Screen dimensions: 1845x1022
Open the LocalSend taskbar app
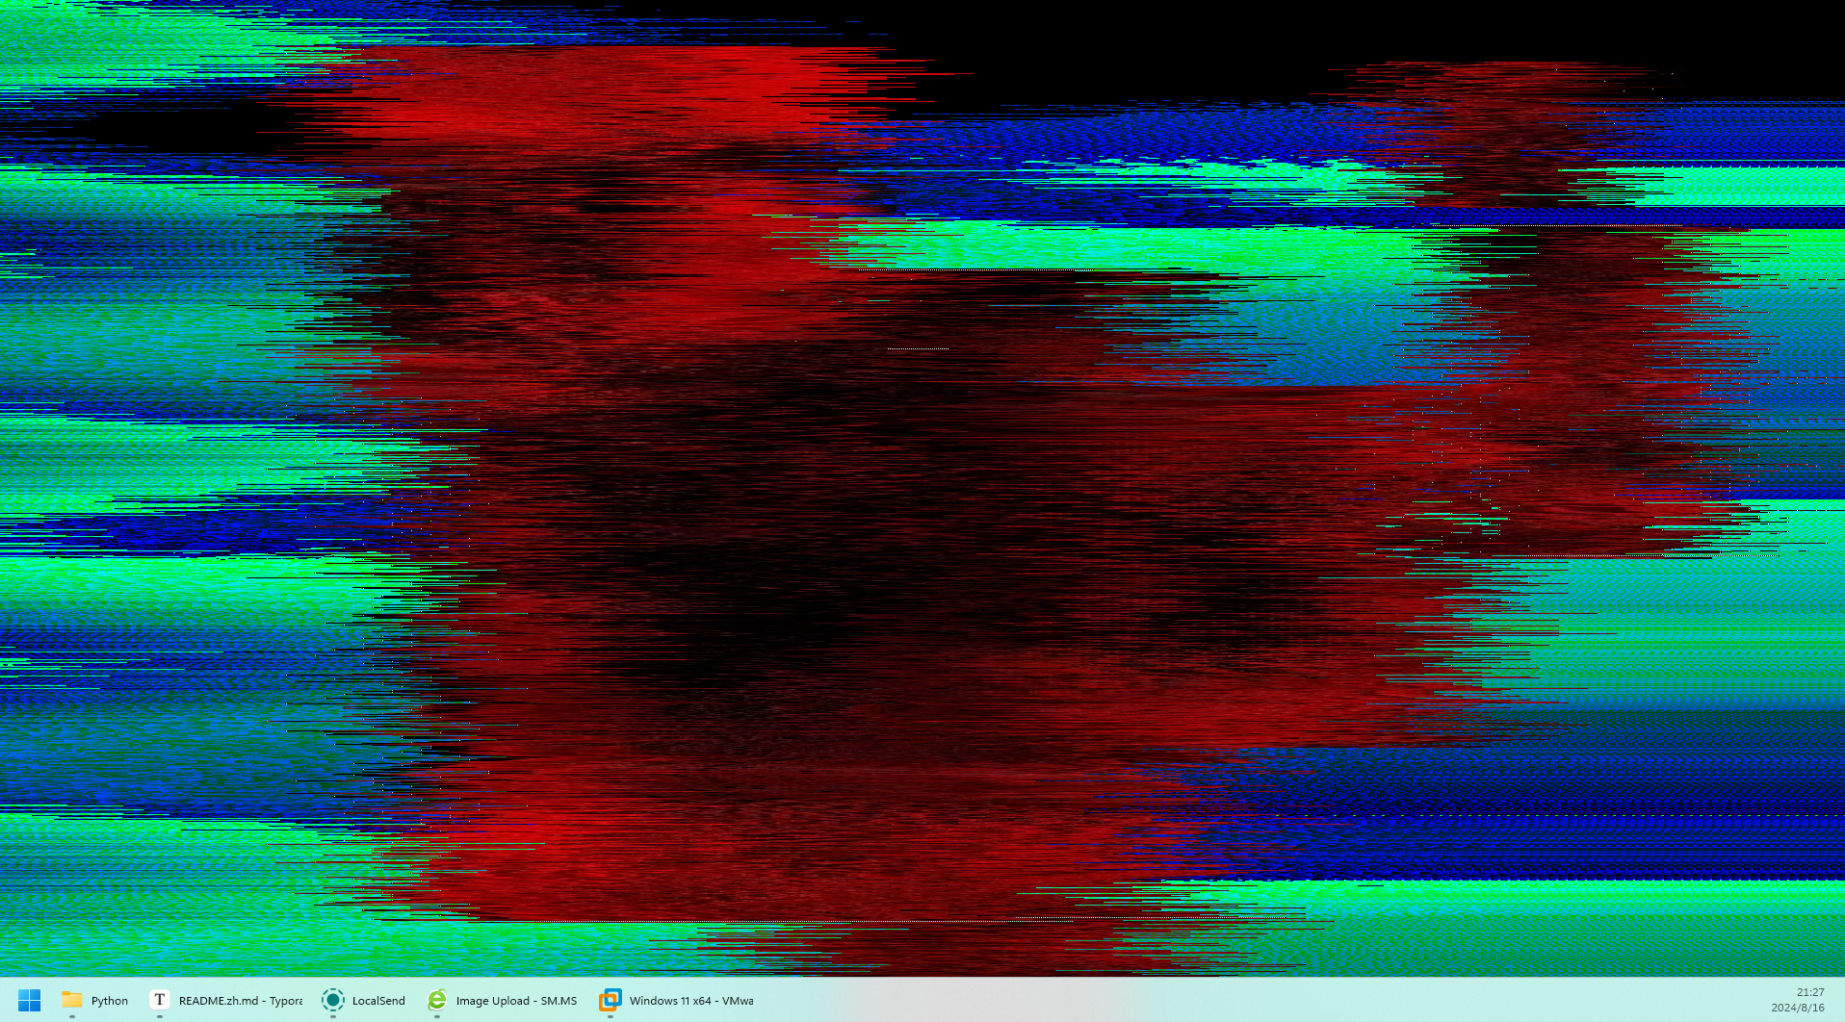pos(365,1000)
